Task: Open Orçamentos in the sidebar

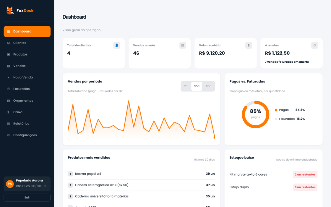Action: pyautogui.click(x=27, y=101)
